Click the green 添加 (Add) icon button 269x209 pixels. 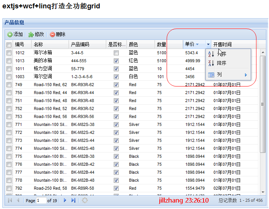[15, 35]
